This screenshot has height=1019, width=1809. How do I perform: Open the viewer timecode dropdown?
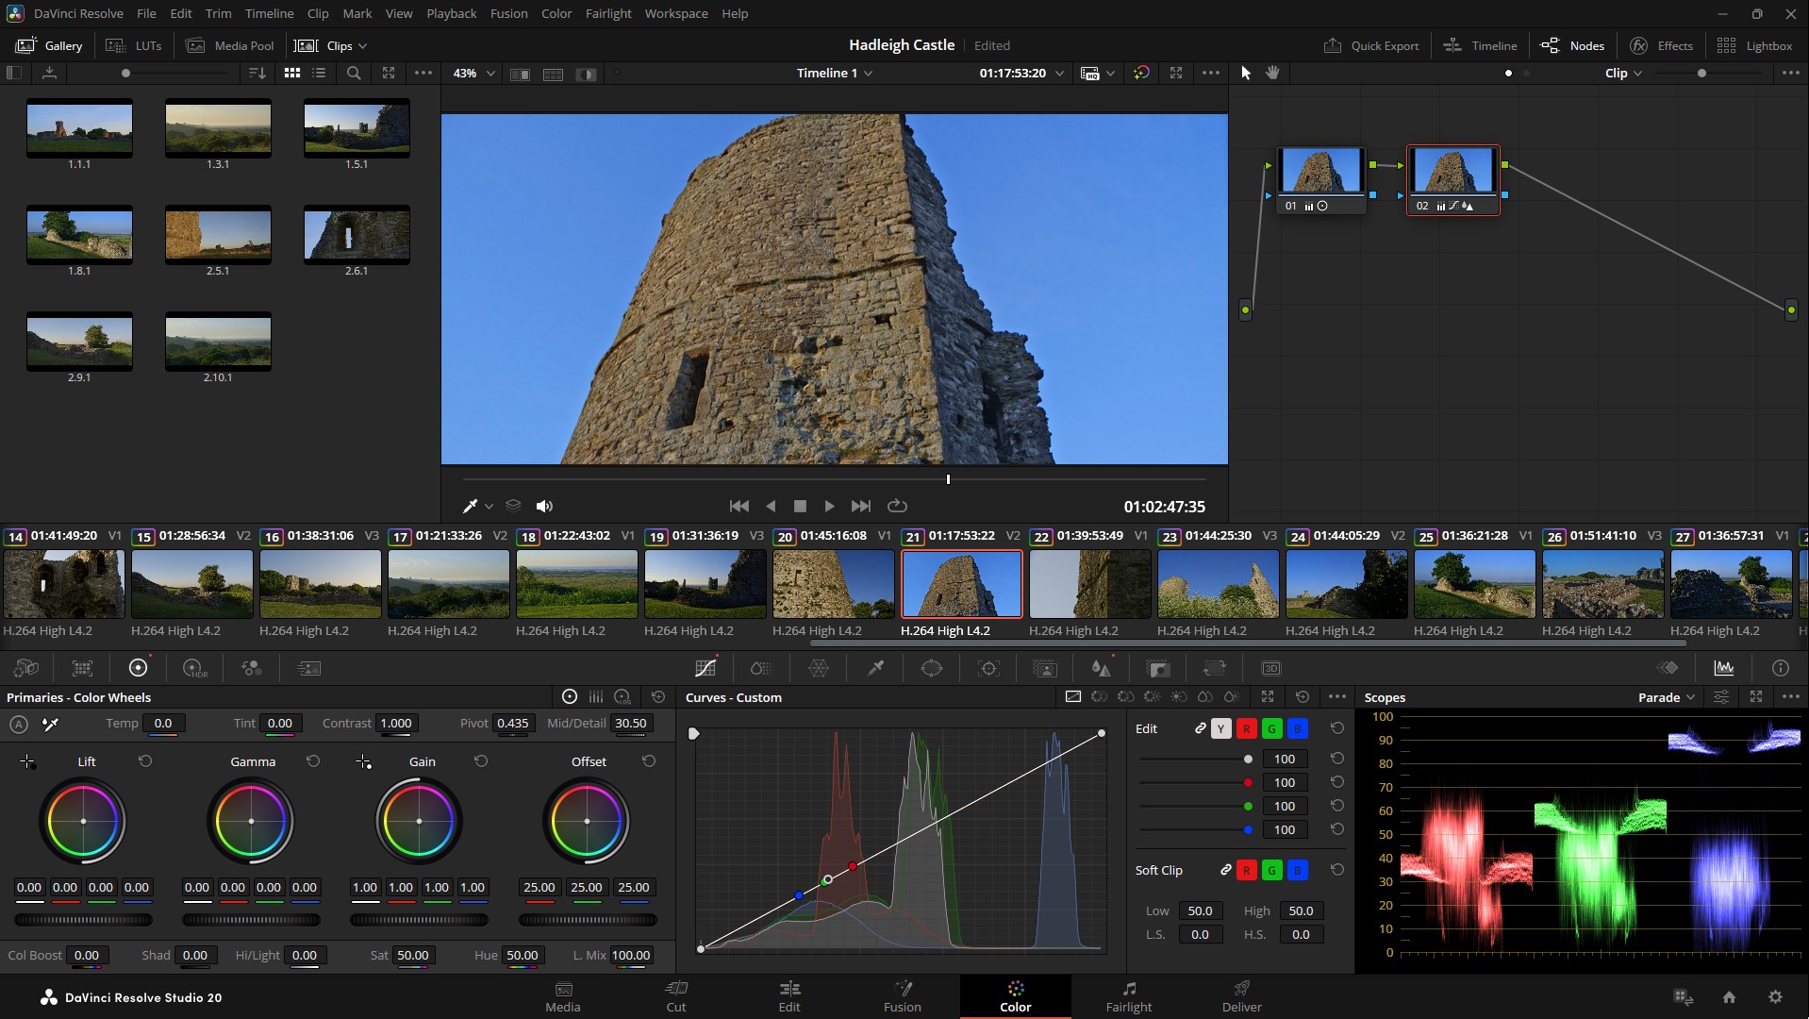coord(1060,73)
